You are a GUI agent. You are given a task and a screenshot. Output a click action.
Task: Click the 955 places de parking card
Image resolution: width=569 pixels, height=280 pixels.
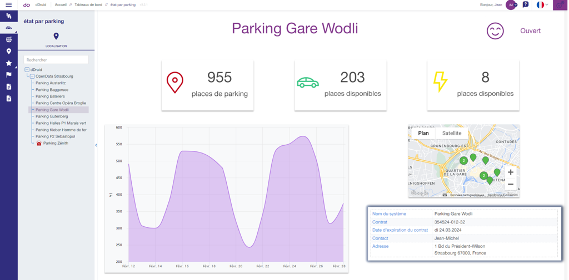click(x=208, y=85)
